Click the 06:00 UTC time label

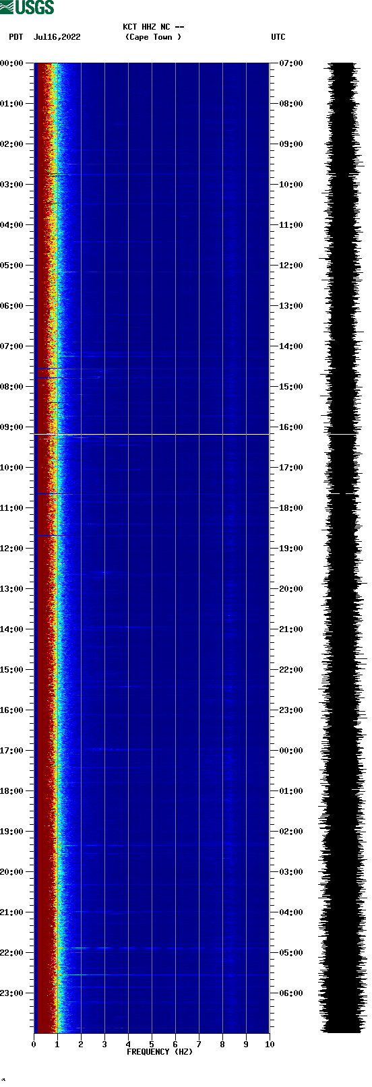click(291, 993)
